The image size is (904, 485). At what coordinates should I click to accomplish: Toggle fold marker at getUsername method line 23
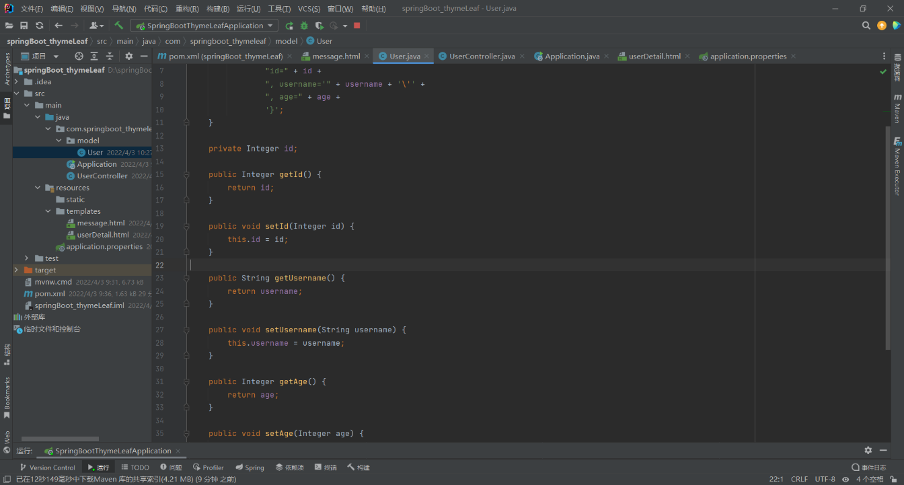186,278
